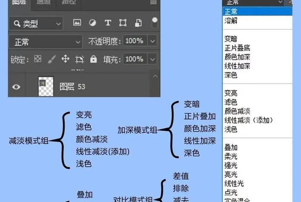The width and height of the screenshot is (301, 202).
Task: Click 正片叠加 in the diagram
Action: coord(200,116)
